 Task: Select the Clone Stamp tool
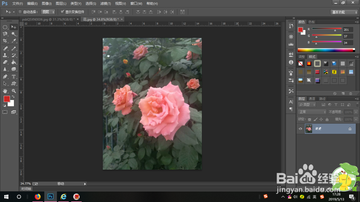coord(5,55)
